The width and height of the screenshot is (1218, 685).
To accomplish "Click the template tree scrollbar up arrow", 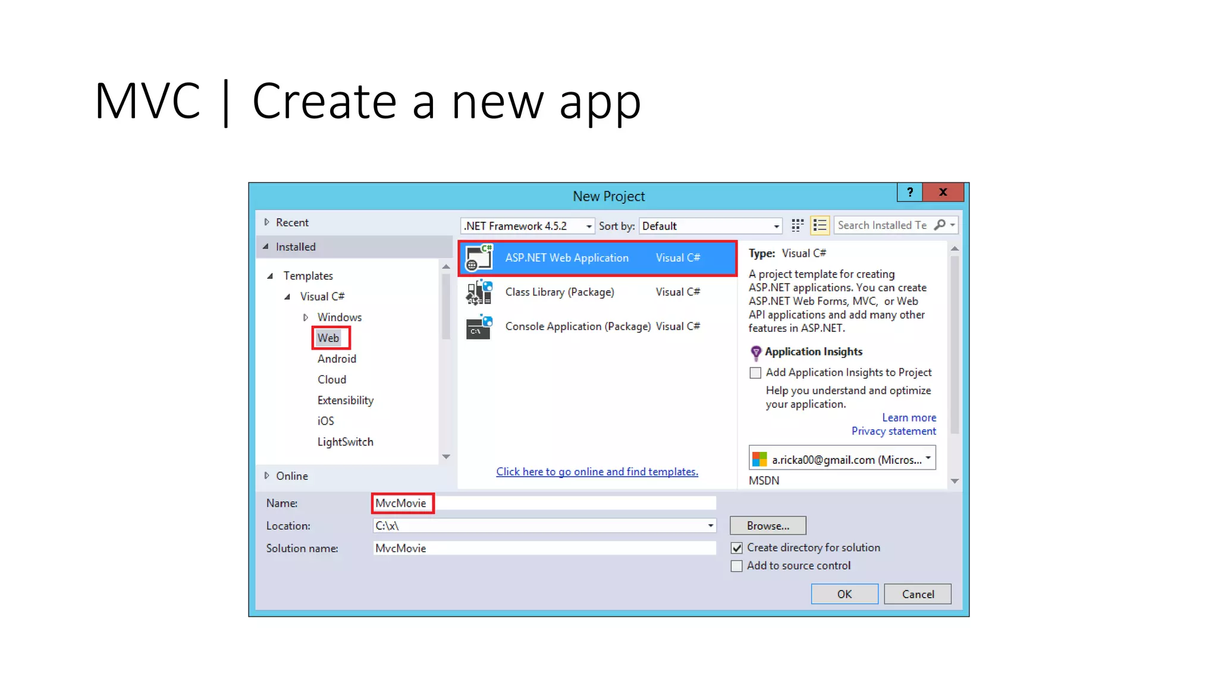I will (x=446, y=267).
